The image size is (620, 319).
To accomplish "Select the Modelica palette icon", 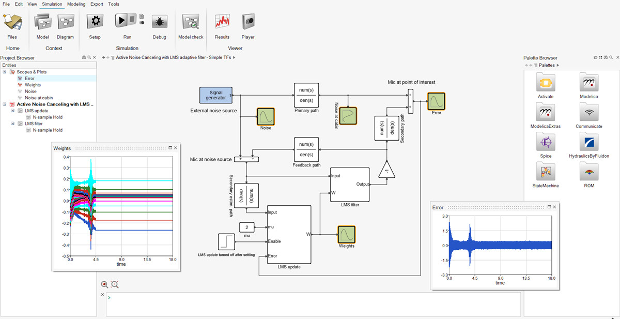I will (588, 83).
